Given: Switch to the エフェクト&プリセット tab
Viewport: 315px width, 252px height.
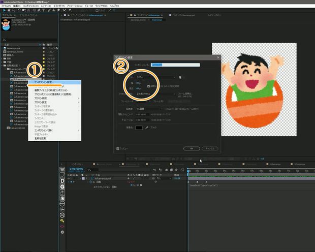Looking at the screenshot, I should (x=28, y=15).
